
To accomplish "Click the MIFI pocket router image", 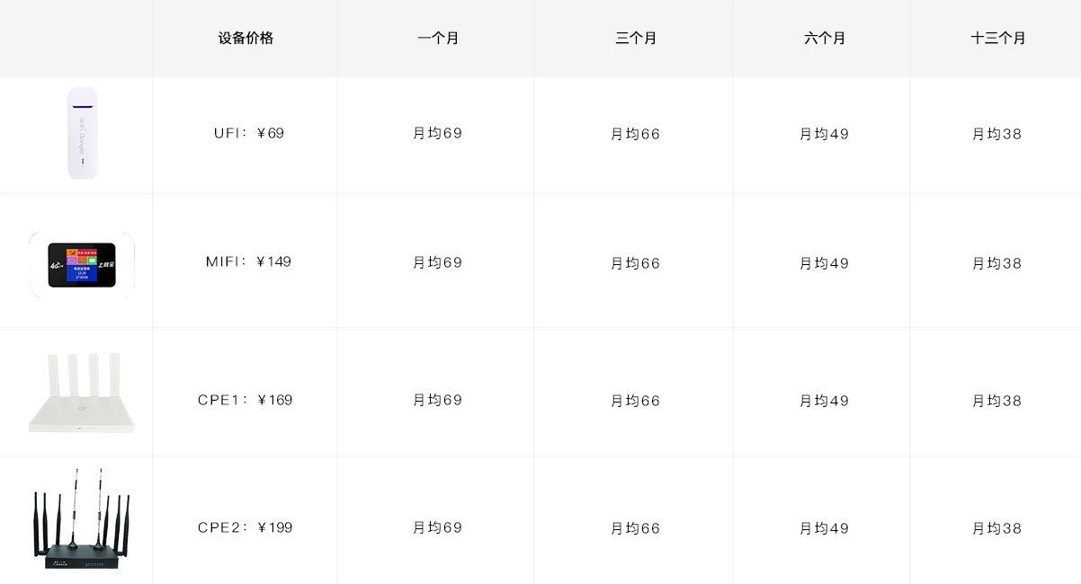I will click(81, 264).
